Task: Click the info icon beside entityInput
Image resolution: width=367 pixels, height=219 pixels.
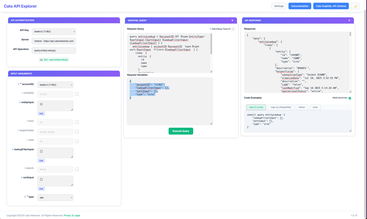Action: tap(20, 102)
